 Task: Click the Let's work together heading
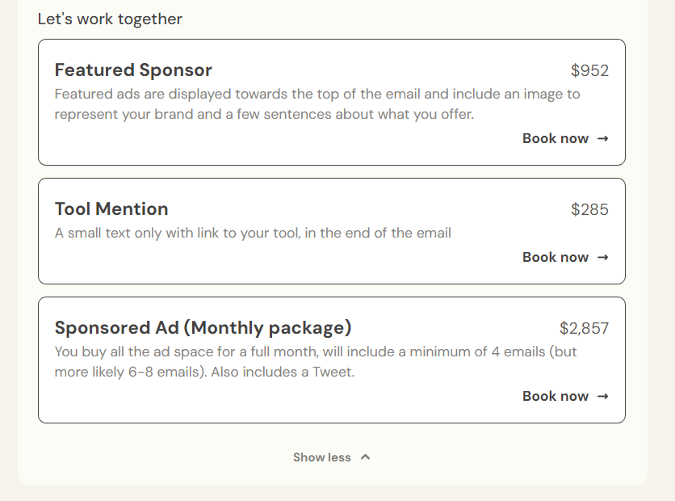pyautogui.click(x=110, y=19)
